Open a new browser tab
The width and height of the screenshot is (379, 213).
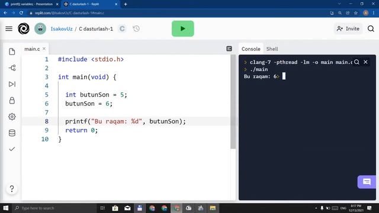tap(126, 4)
